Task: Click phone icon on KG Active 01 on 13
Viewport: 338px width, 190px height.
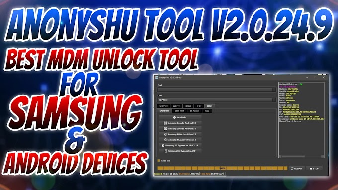Action: (x=165, y=134)
